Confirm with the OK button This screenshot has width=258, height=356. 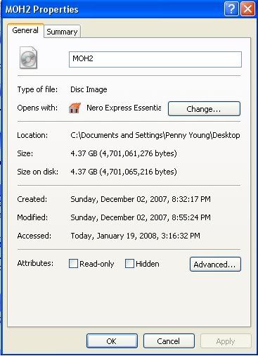click(x=112, y=341)
